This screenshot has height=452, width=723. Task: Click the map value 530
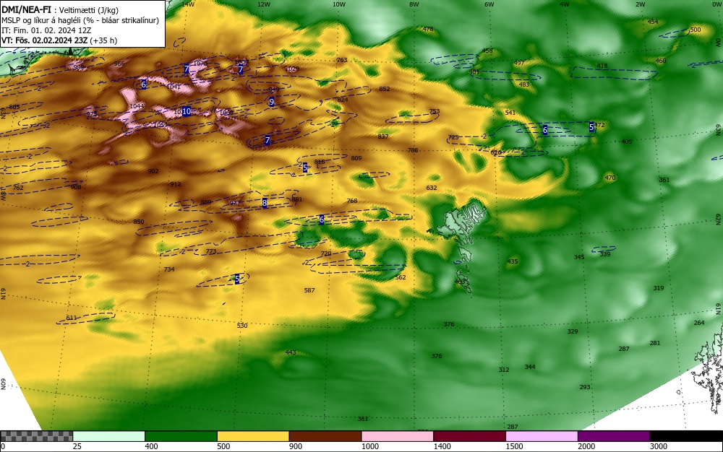tap(242, 326)
